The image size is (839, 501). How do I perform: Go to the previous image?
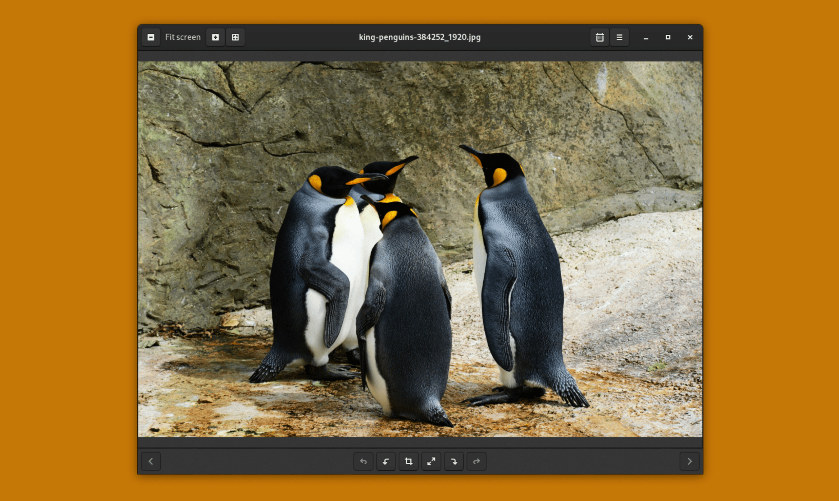(151, 461)
